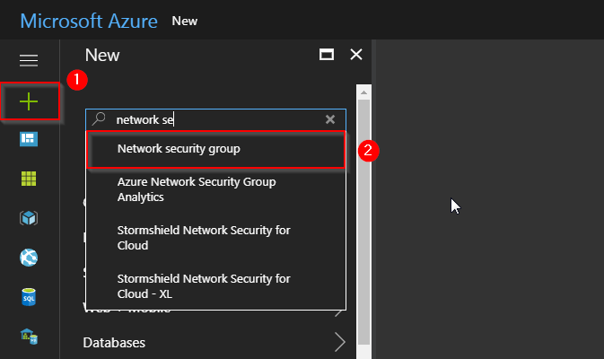This screenshot has width=604, height=359.
Task: Choose Stormshield Network Security for Cloud - XL
Action: coord(203,285)
